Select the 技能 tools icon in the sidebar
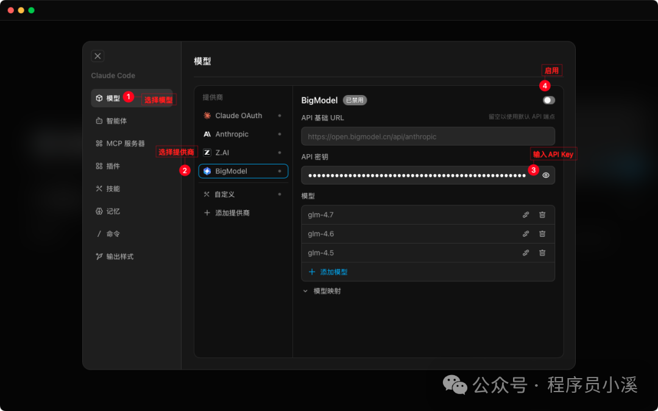 click(x=99, y=188)
